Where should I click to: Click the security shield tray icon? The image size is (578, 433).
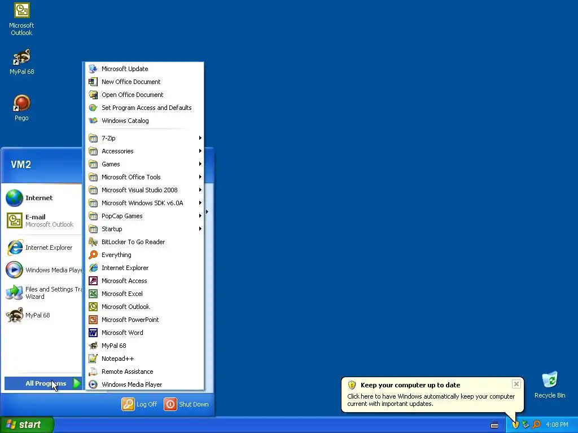[515, 425]
